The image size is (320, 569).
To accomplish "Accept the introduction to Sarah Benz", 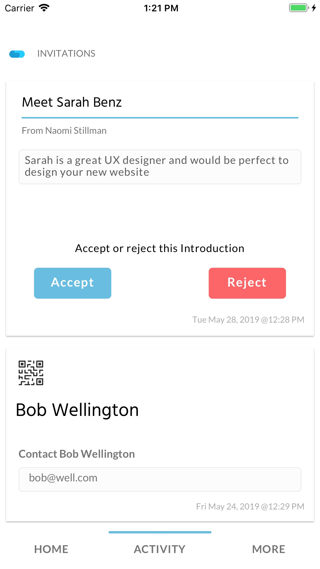I will (73, 283).
